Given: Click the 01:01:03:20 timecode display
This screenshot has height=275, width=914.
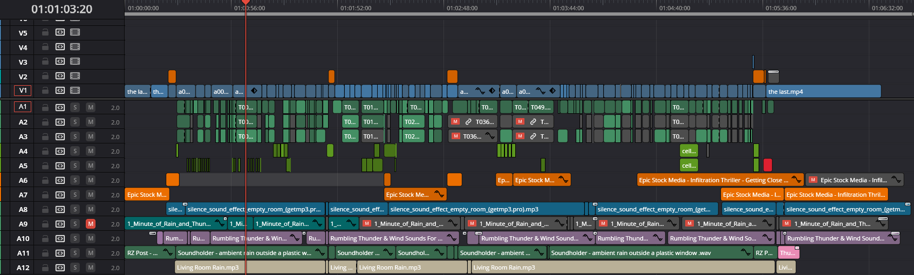Looking at the screenshot, I should [x=62, y=9].
